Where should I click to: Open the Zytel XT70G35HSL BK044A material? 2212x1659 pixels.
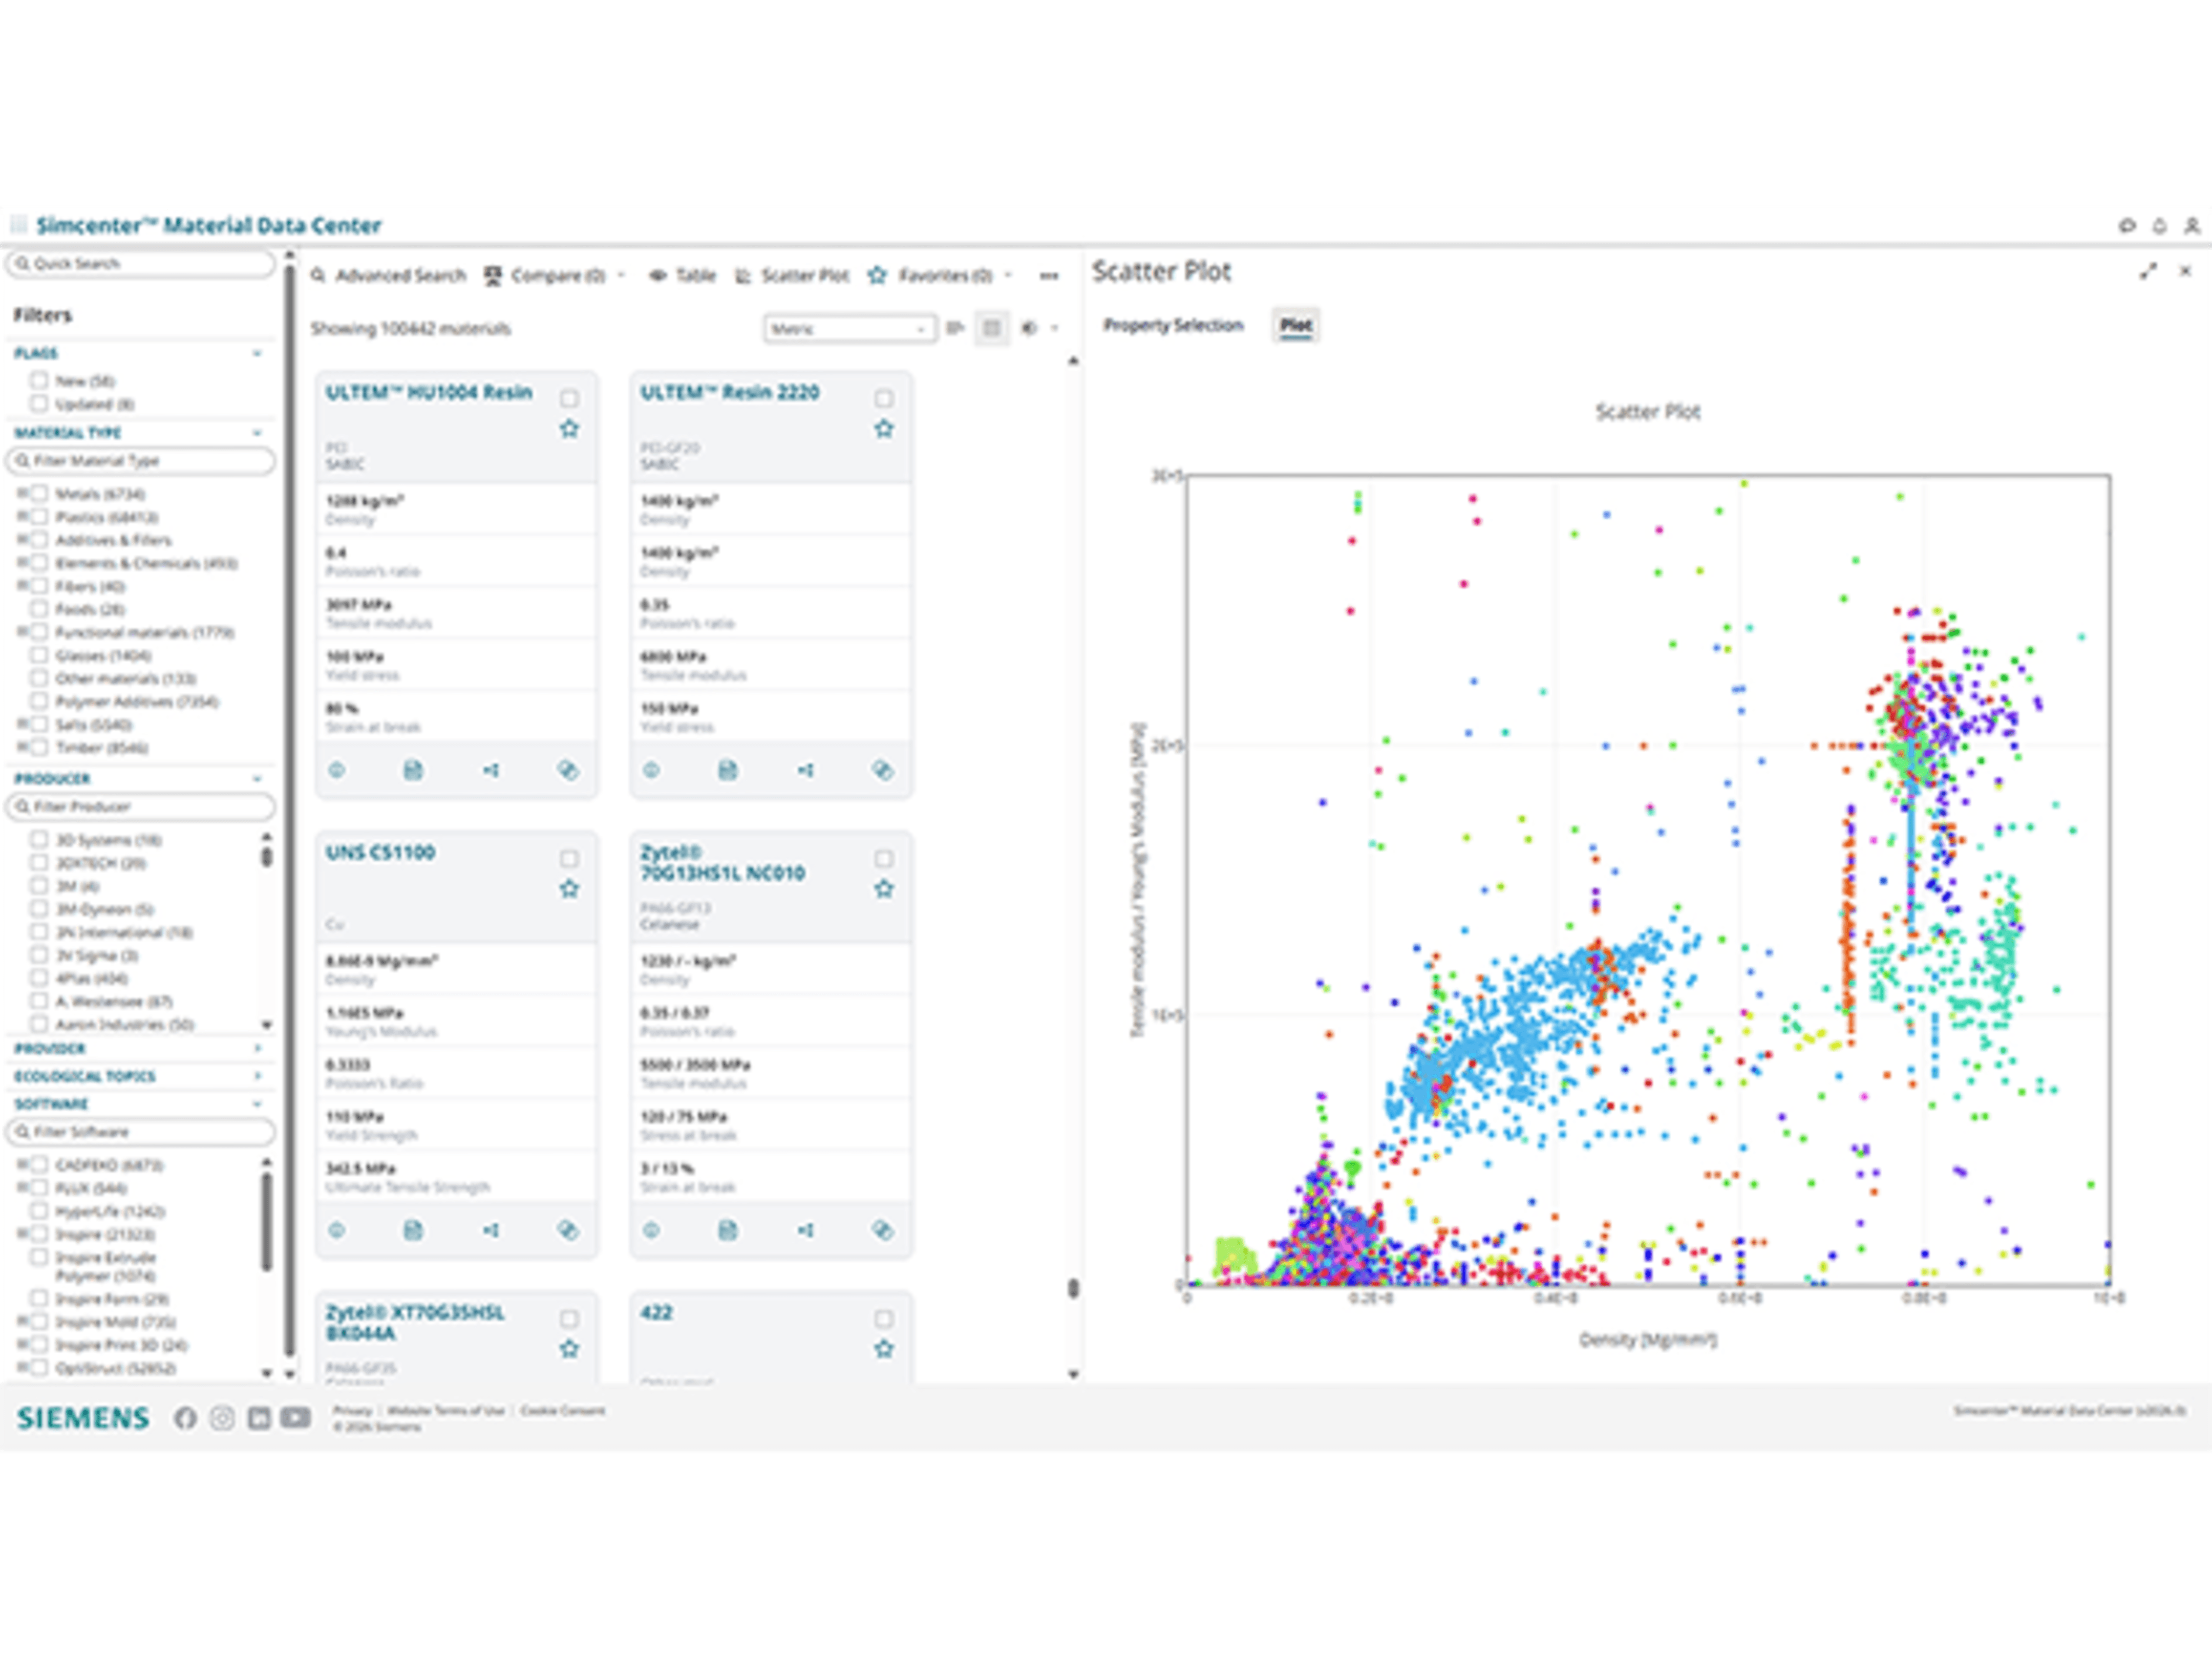pyautogui.click(x=415, y=1322)
